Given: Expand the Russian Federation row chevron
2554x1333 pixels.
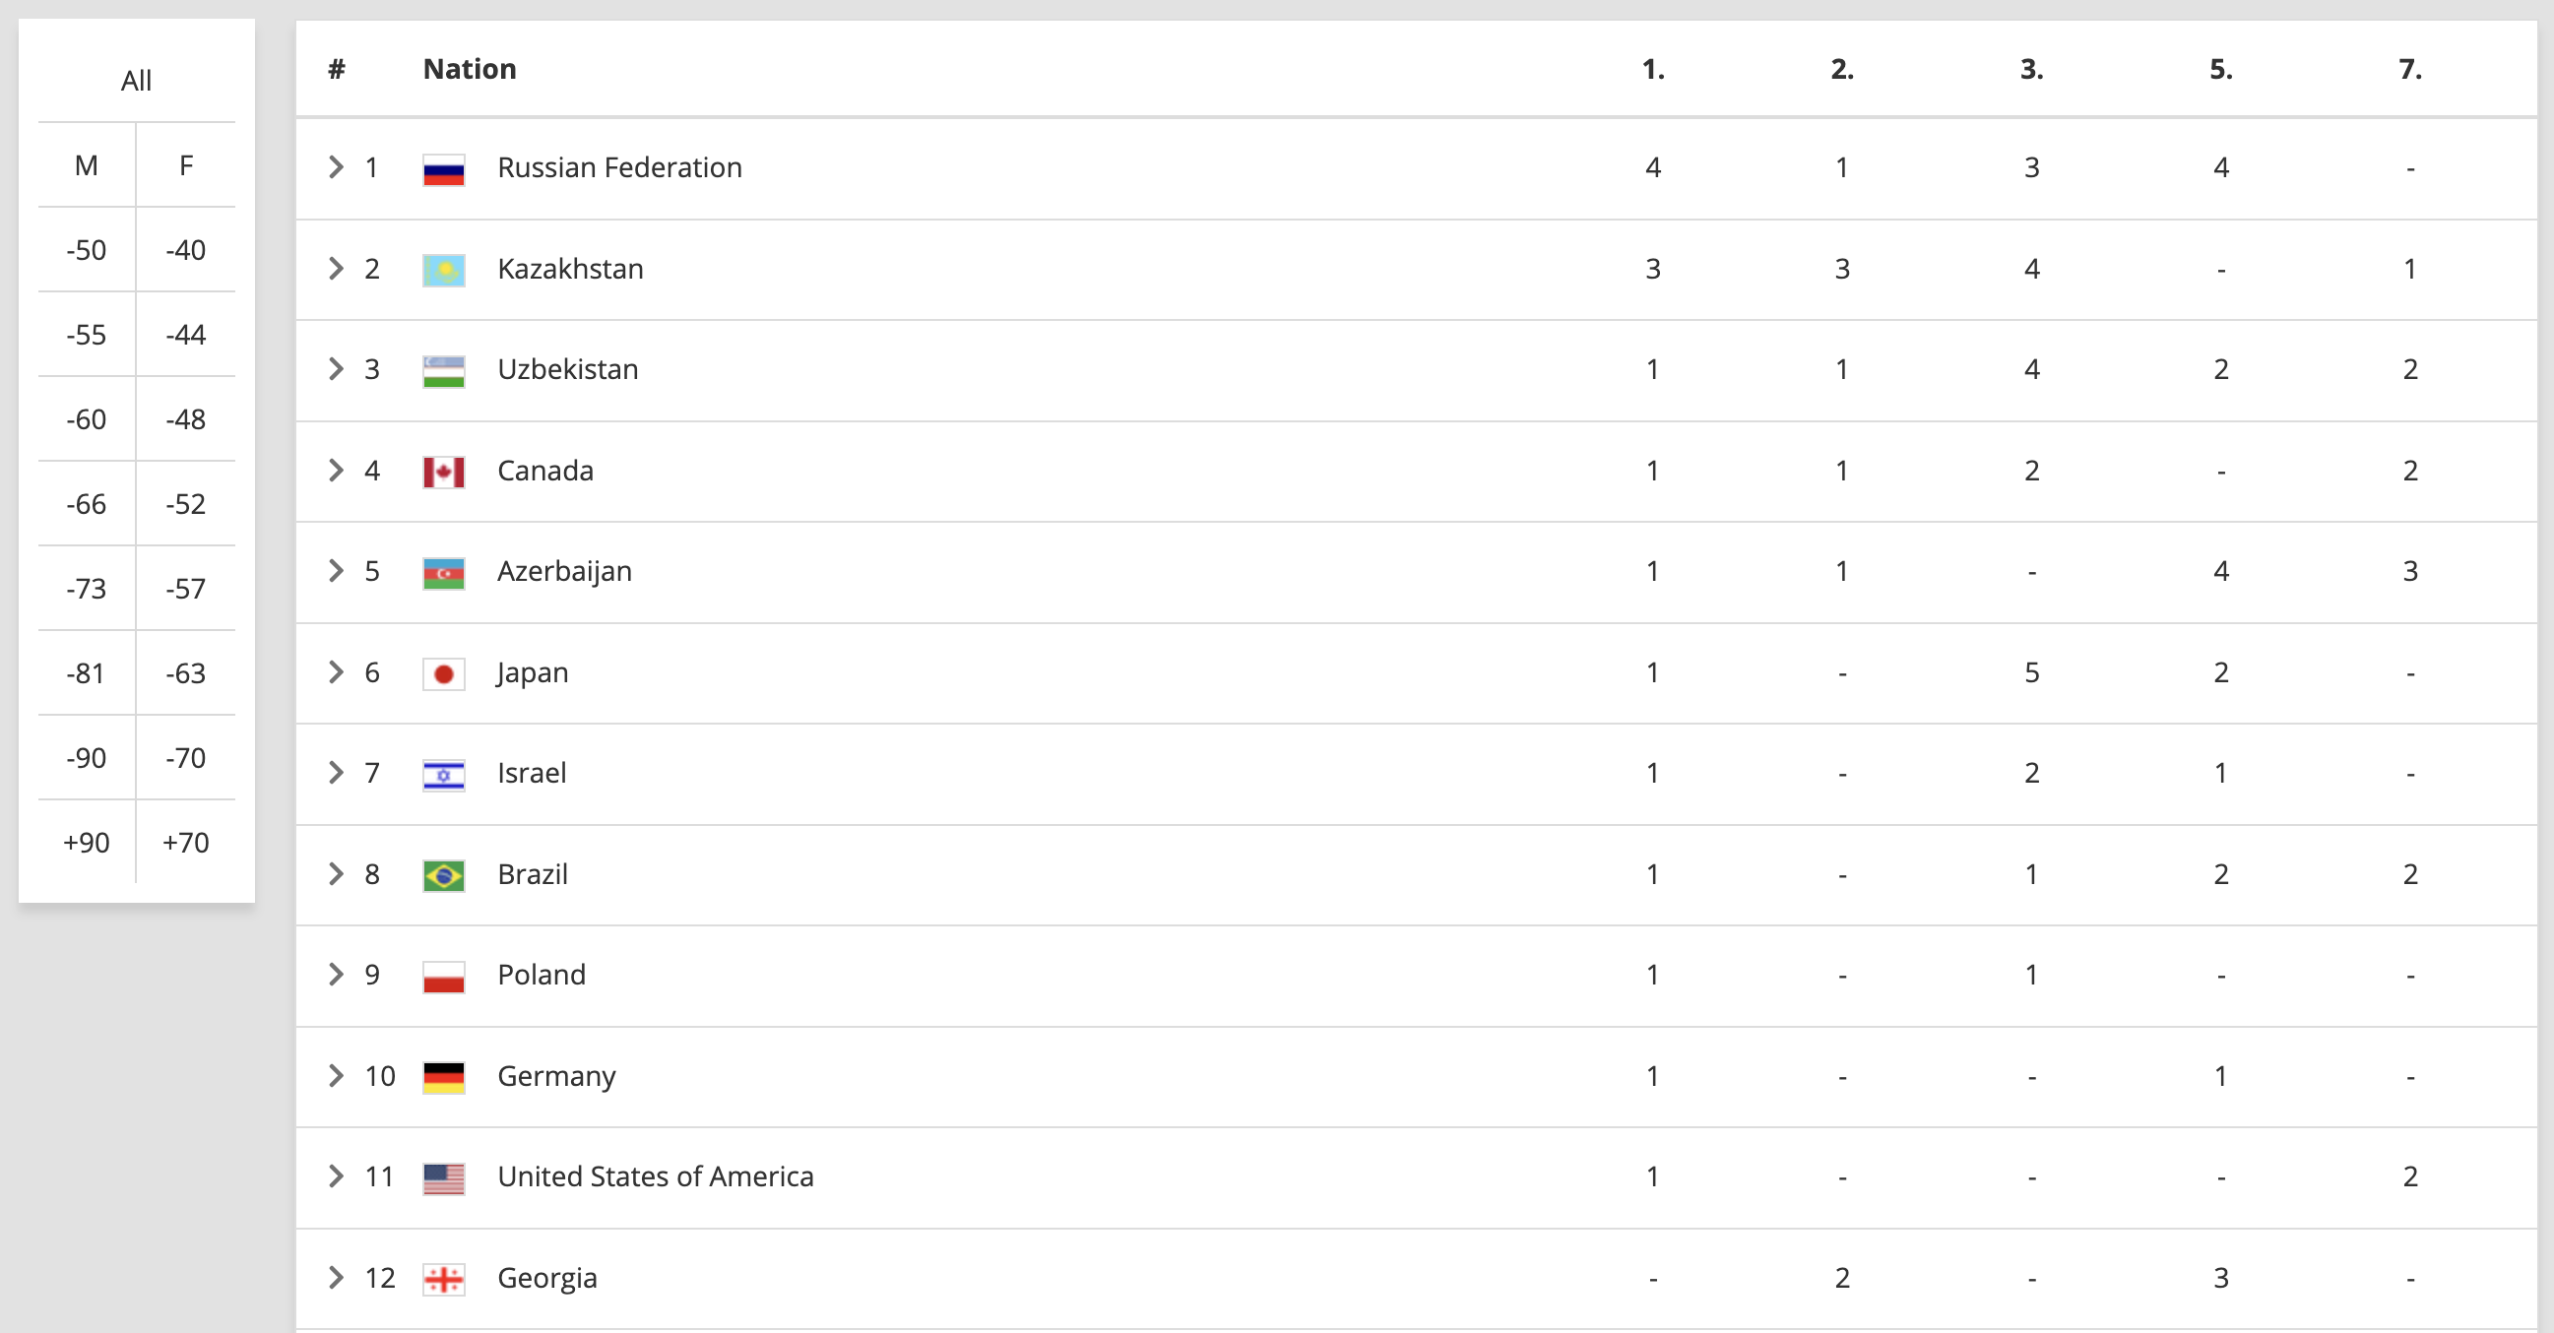Looking at the screenshot, I should coord(336,167).
